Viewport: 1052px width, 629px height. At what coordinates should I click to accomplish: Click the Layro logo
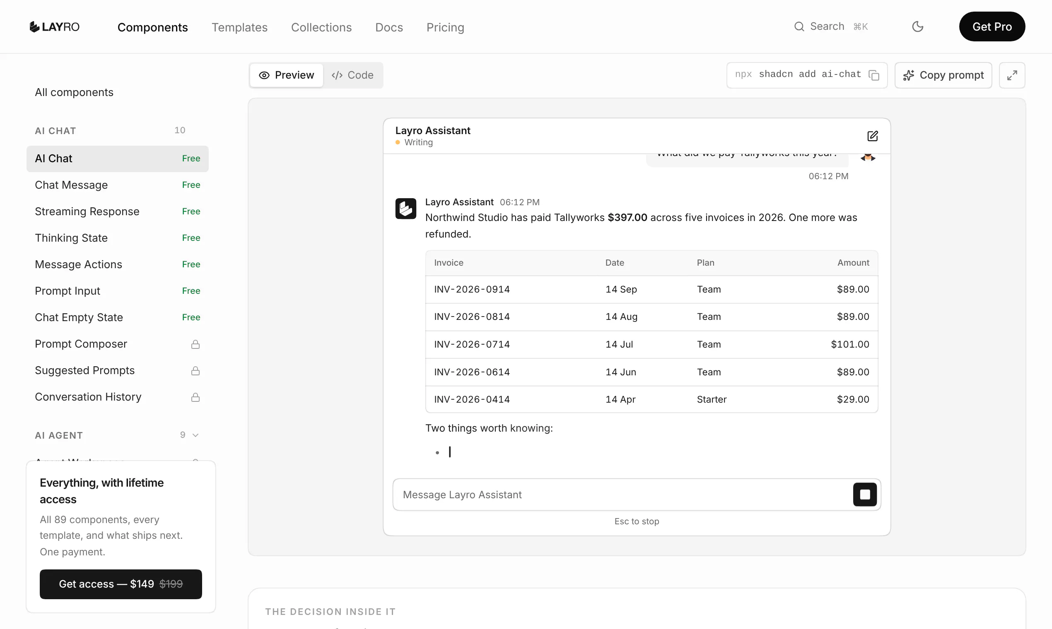point(54,27)
